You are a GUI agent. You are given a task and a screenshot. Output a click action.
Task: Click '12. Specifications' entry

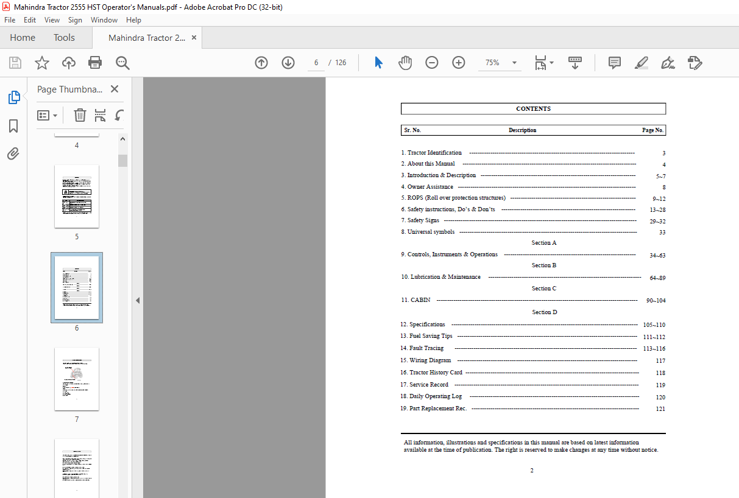423,324
